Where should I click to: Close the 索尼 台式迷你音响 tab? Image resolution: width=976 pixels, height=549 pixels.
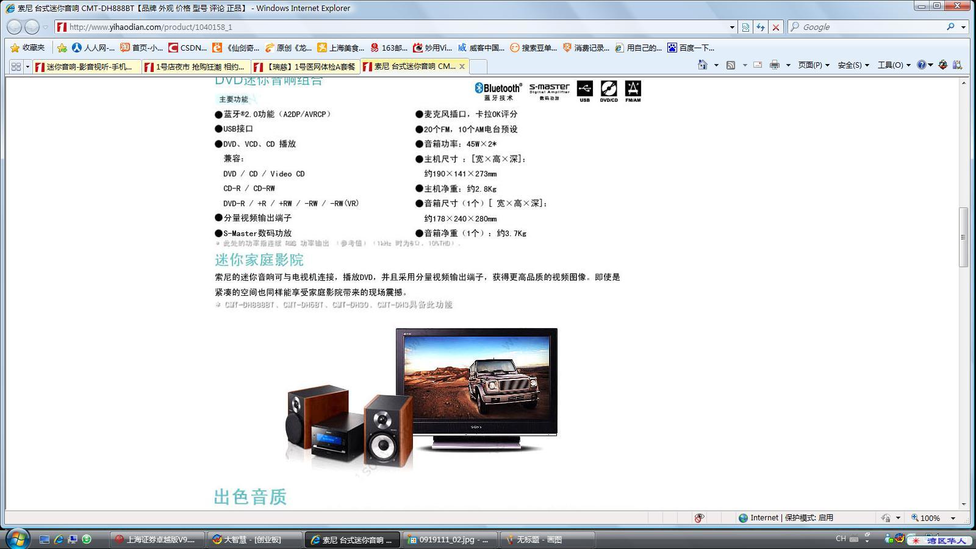click(462, 66)
